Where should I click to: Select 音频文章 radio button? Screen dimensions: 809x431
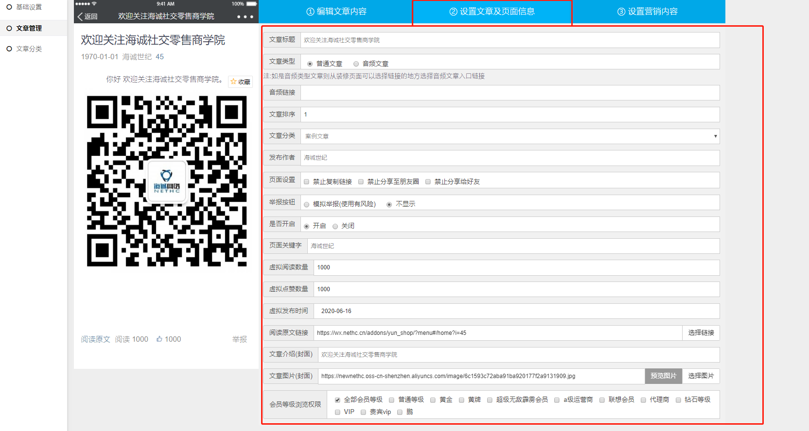356,64
